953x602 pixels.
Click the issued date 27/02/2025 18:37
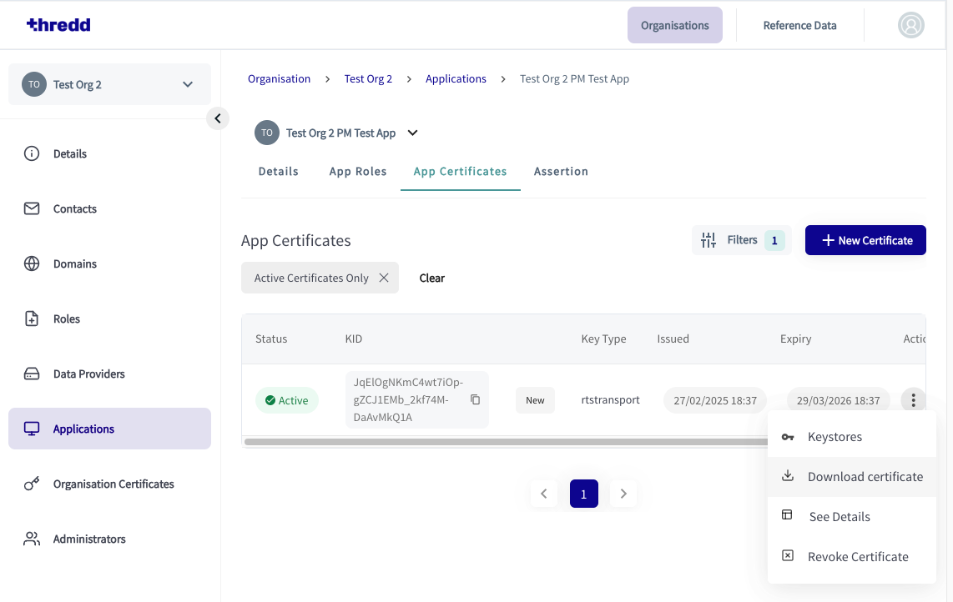[714, 400]
